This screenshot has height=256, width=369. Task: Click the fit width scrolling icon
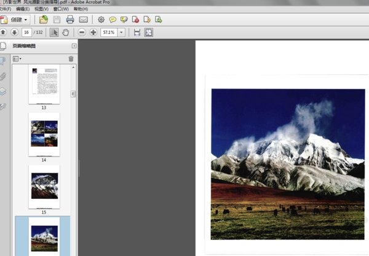[x=137, y=33]
